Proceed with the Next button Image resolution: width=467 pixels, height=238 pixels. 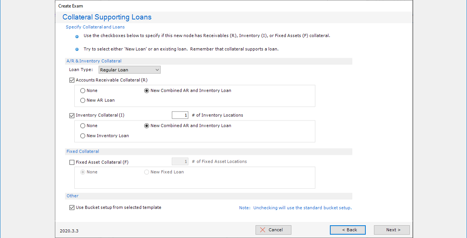tap(392, 230)
